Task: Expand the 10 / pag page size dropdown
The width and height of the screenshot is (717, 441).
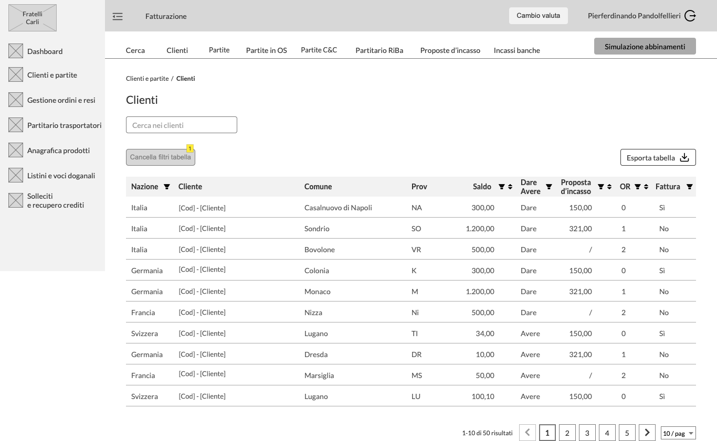Action: pos(678,433)
